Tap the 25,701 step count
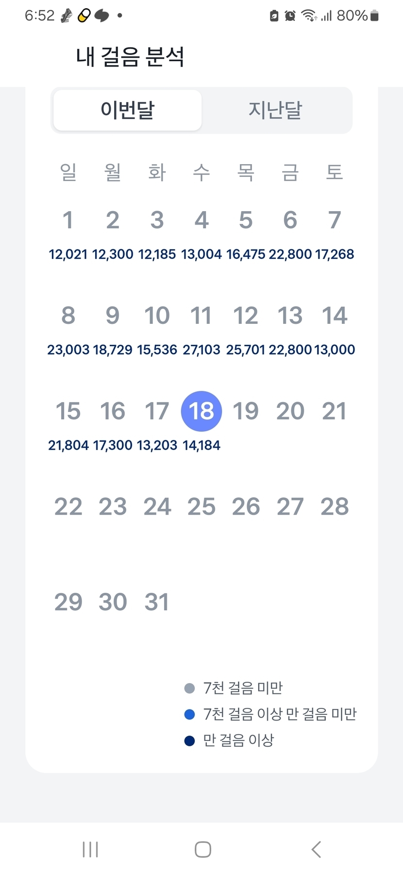The width and height of the screenshot is (403, 873). pyautogui.click(x=246, y=350)
